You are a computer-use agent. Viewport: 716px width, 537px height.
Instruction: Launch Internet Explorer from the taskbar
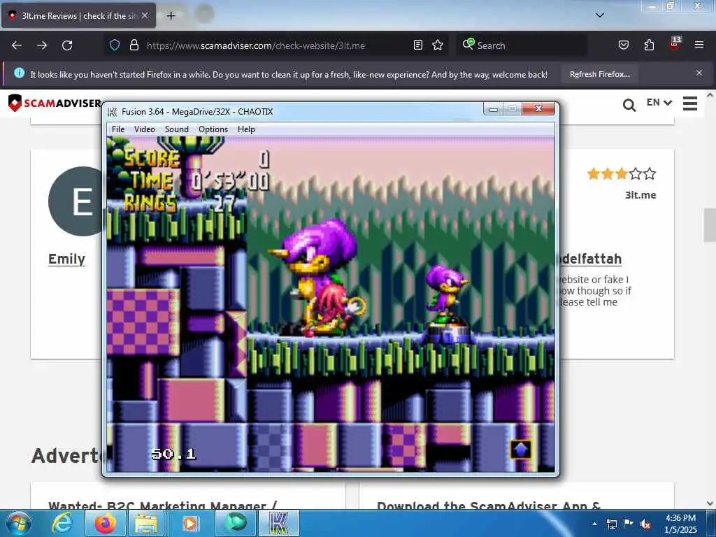[62, 523]
